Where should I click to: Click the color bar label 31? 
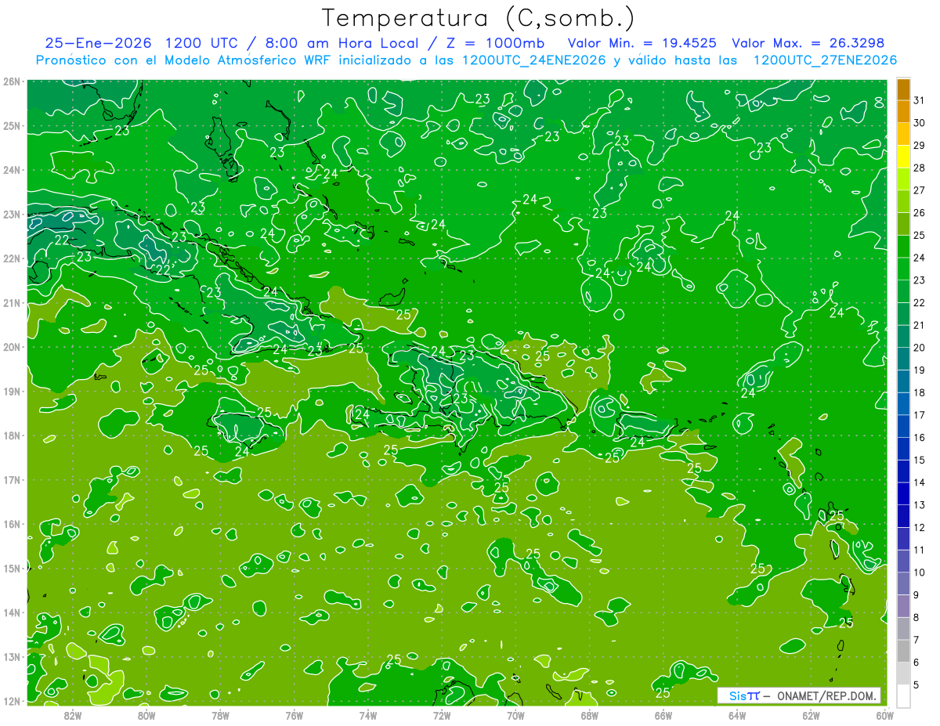920,100
